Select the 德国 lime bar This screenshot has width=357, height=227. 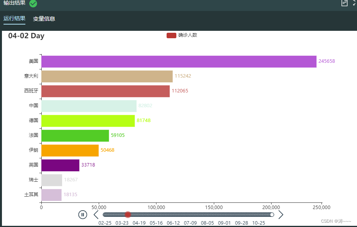88,121
